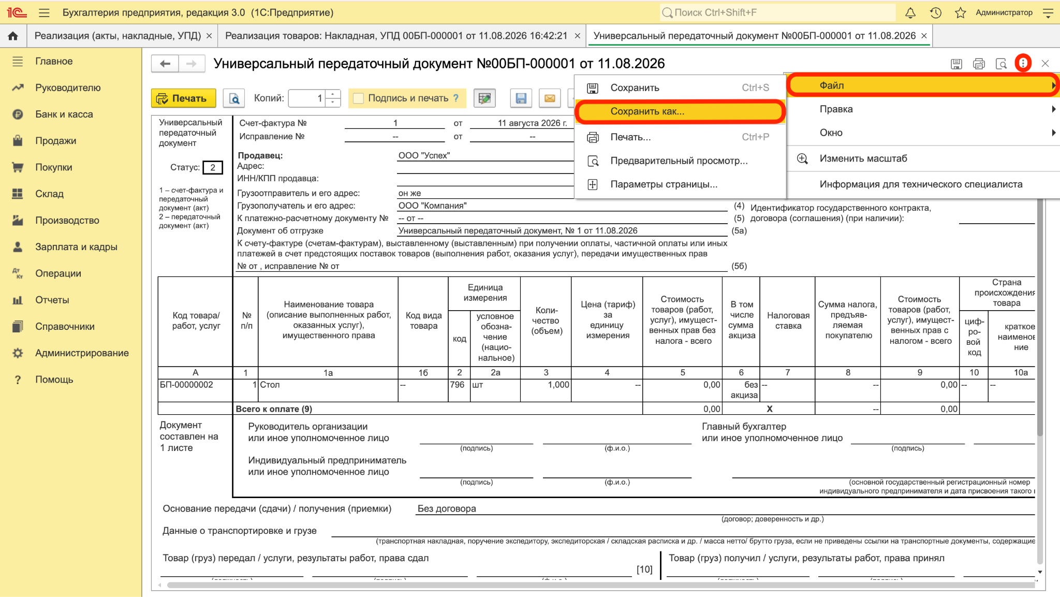The image size is (1060, 597).
Task: Click the notifications bell icon
Action: pos(910,12)
